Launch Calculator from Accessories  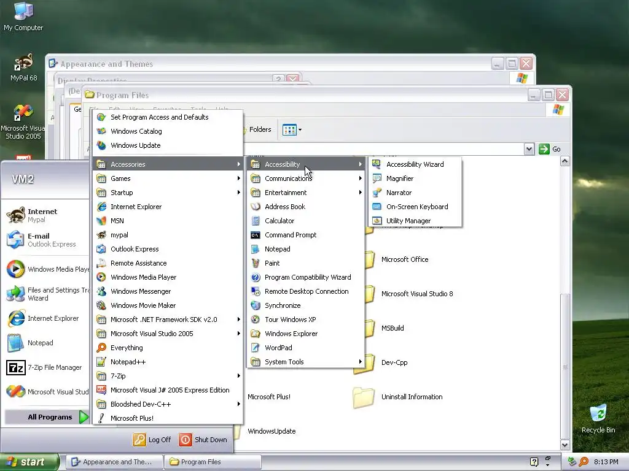(x=306, y=221)
